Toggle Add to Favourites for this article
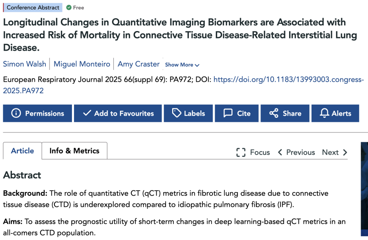The width and height of the screenshot is (368, 240). [118, 113]
